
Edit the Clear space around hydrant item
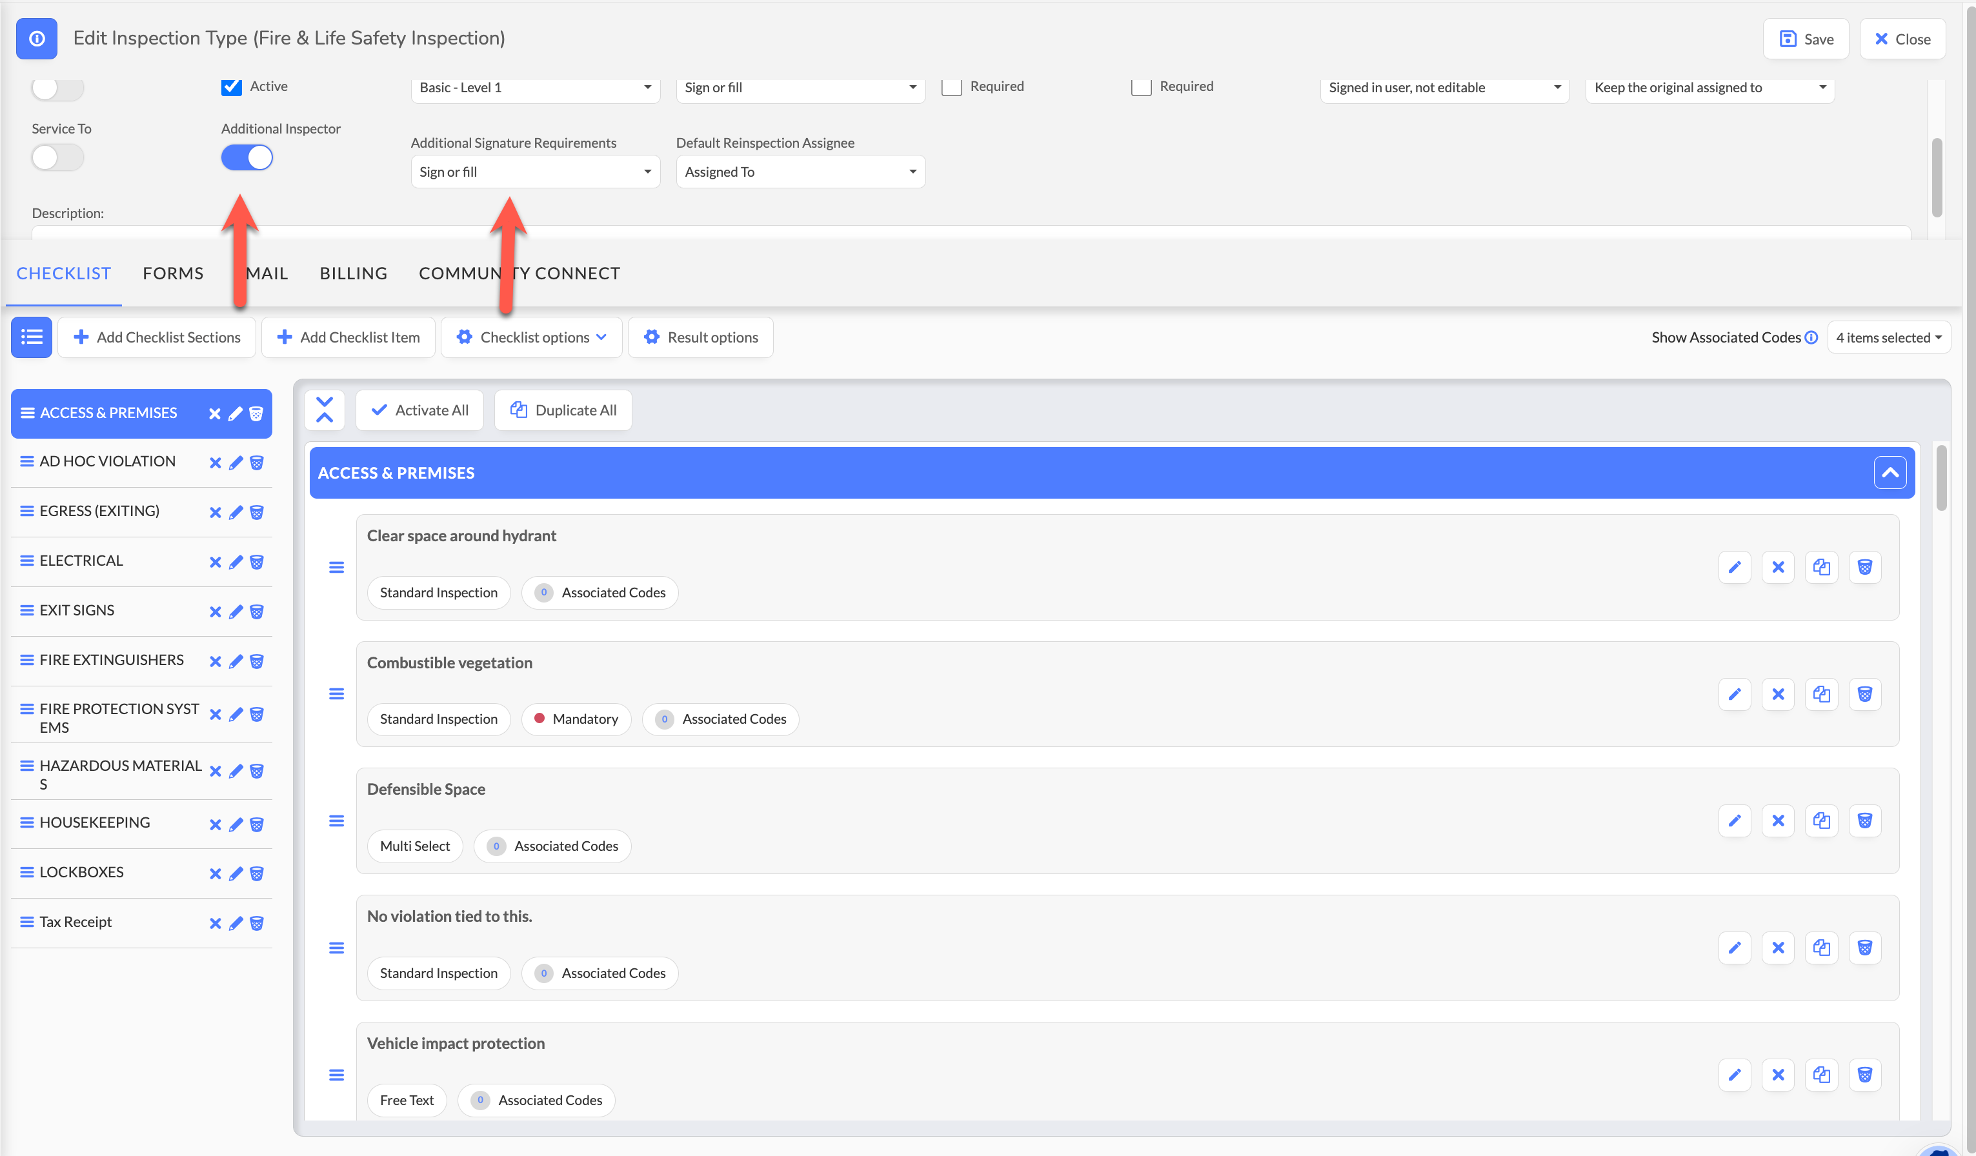1734,568
